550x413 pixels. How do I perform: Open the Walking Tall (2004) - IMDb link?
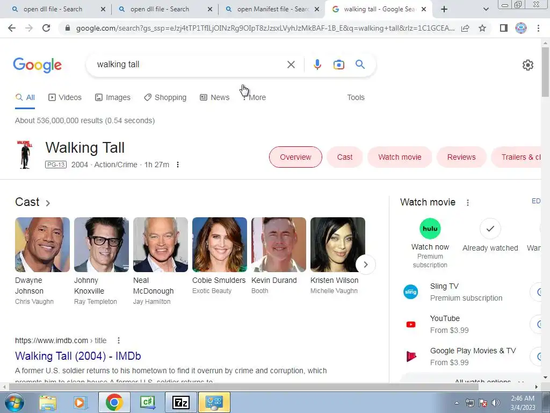pyautogui.click(x=78, y=356)
